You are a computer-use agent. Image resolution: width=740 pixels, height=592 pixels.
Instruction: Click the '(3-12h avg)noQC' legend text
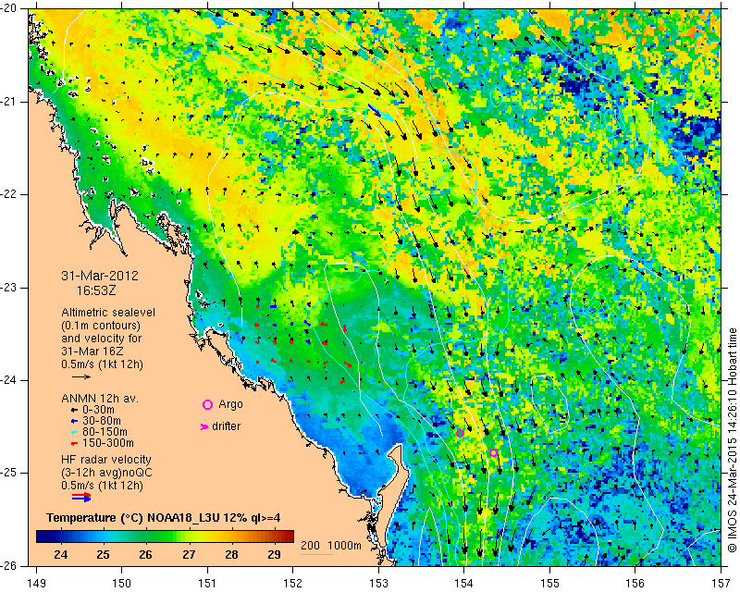click(106, 473)
